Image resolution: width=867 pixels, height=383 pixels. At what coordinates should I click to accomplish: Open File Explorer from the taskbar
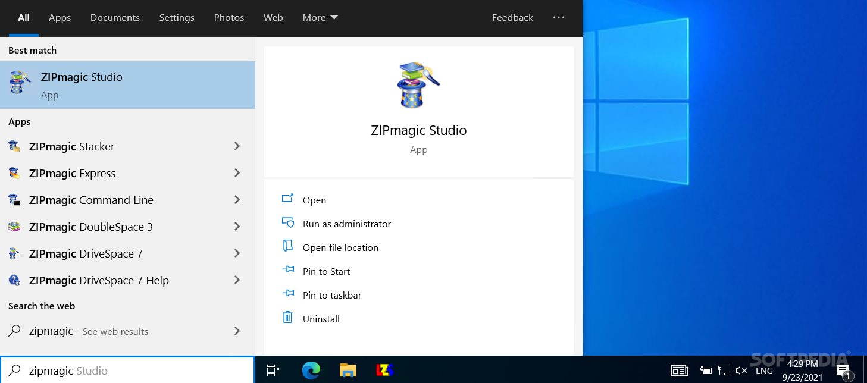click(x=348, y=370)
